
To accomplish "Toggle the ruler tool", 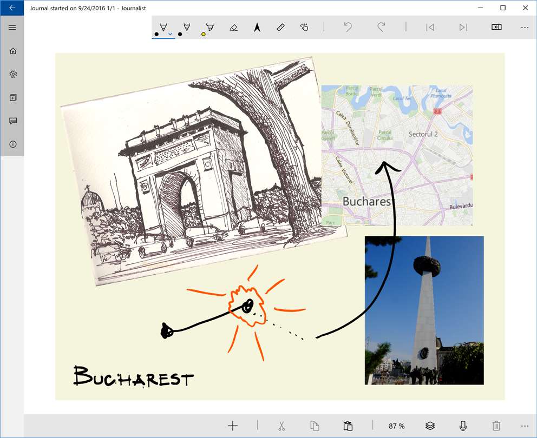I will tap(280, 27).
